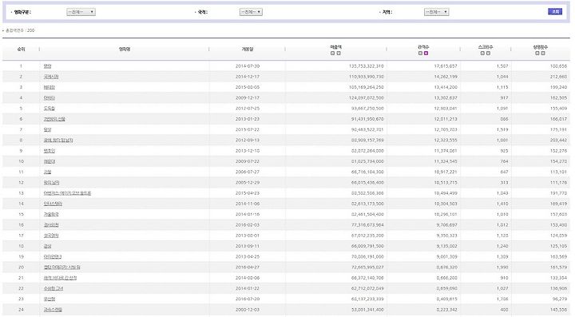Select audience count cell in rank 1 row

(x=446, y=66)
